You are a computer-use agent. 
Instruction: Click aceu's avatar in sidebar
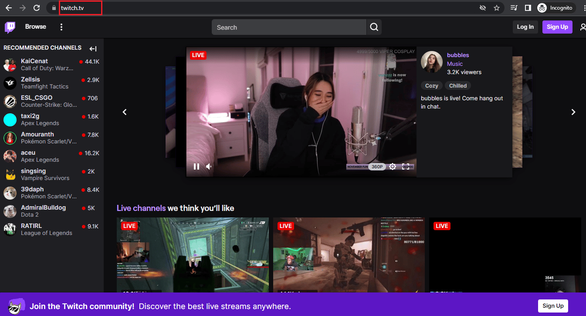10,156
